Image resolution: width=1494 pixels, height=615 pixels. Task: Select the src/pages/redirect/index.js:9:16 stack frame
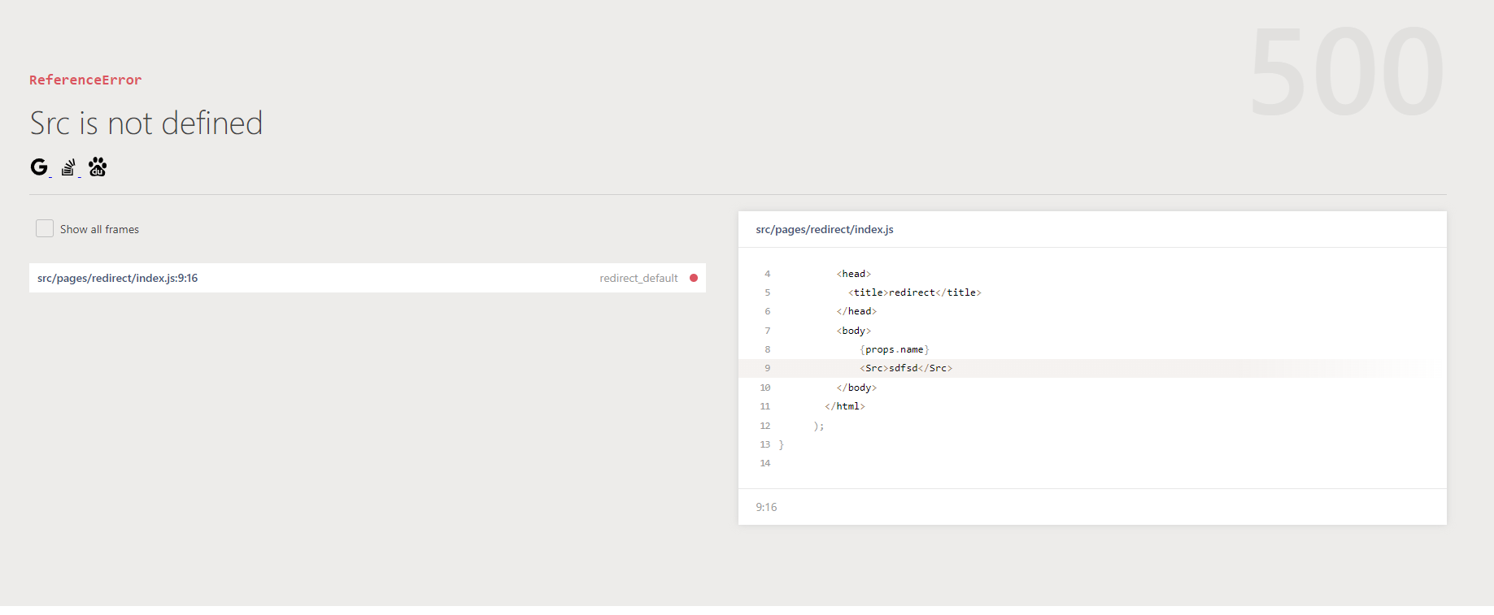pyautogui.click(x=118, y=278)
